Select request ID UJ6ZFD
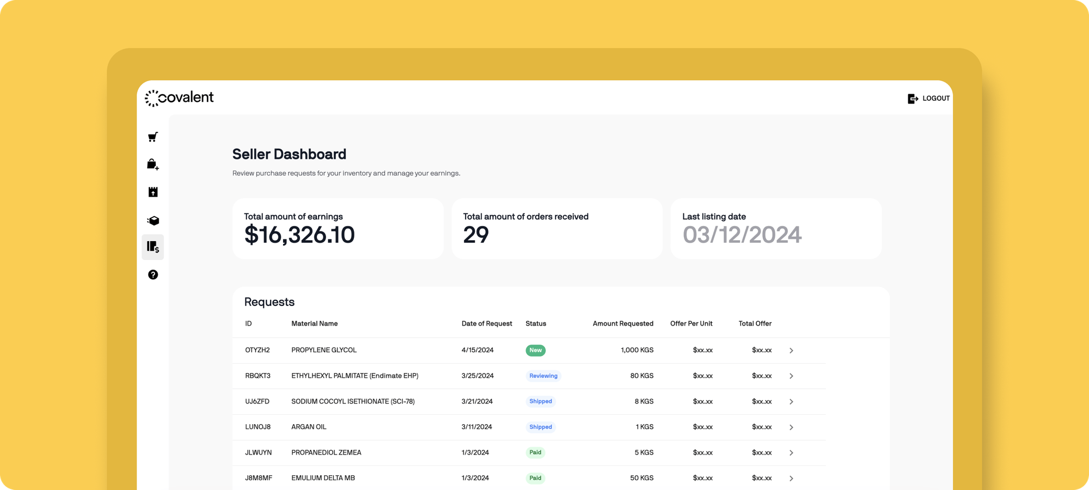1089x490 pixels. 257,402
